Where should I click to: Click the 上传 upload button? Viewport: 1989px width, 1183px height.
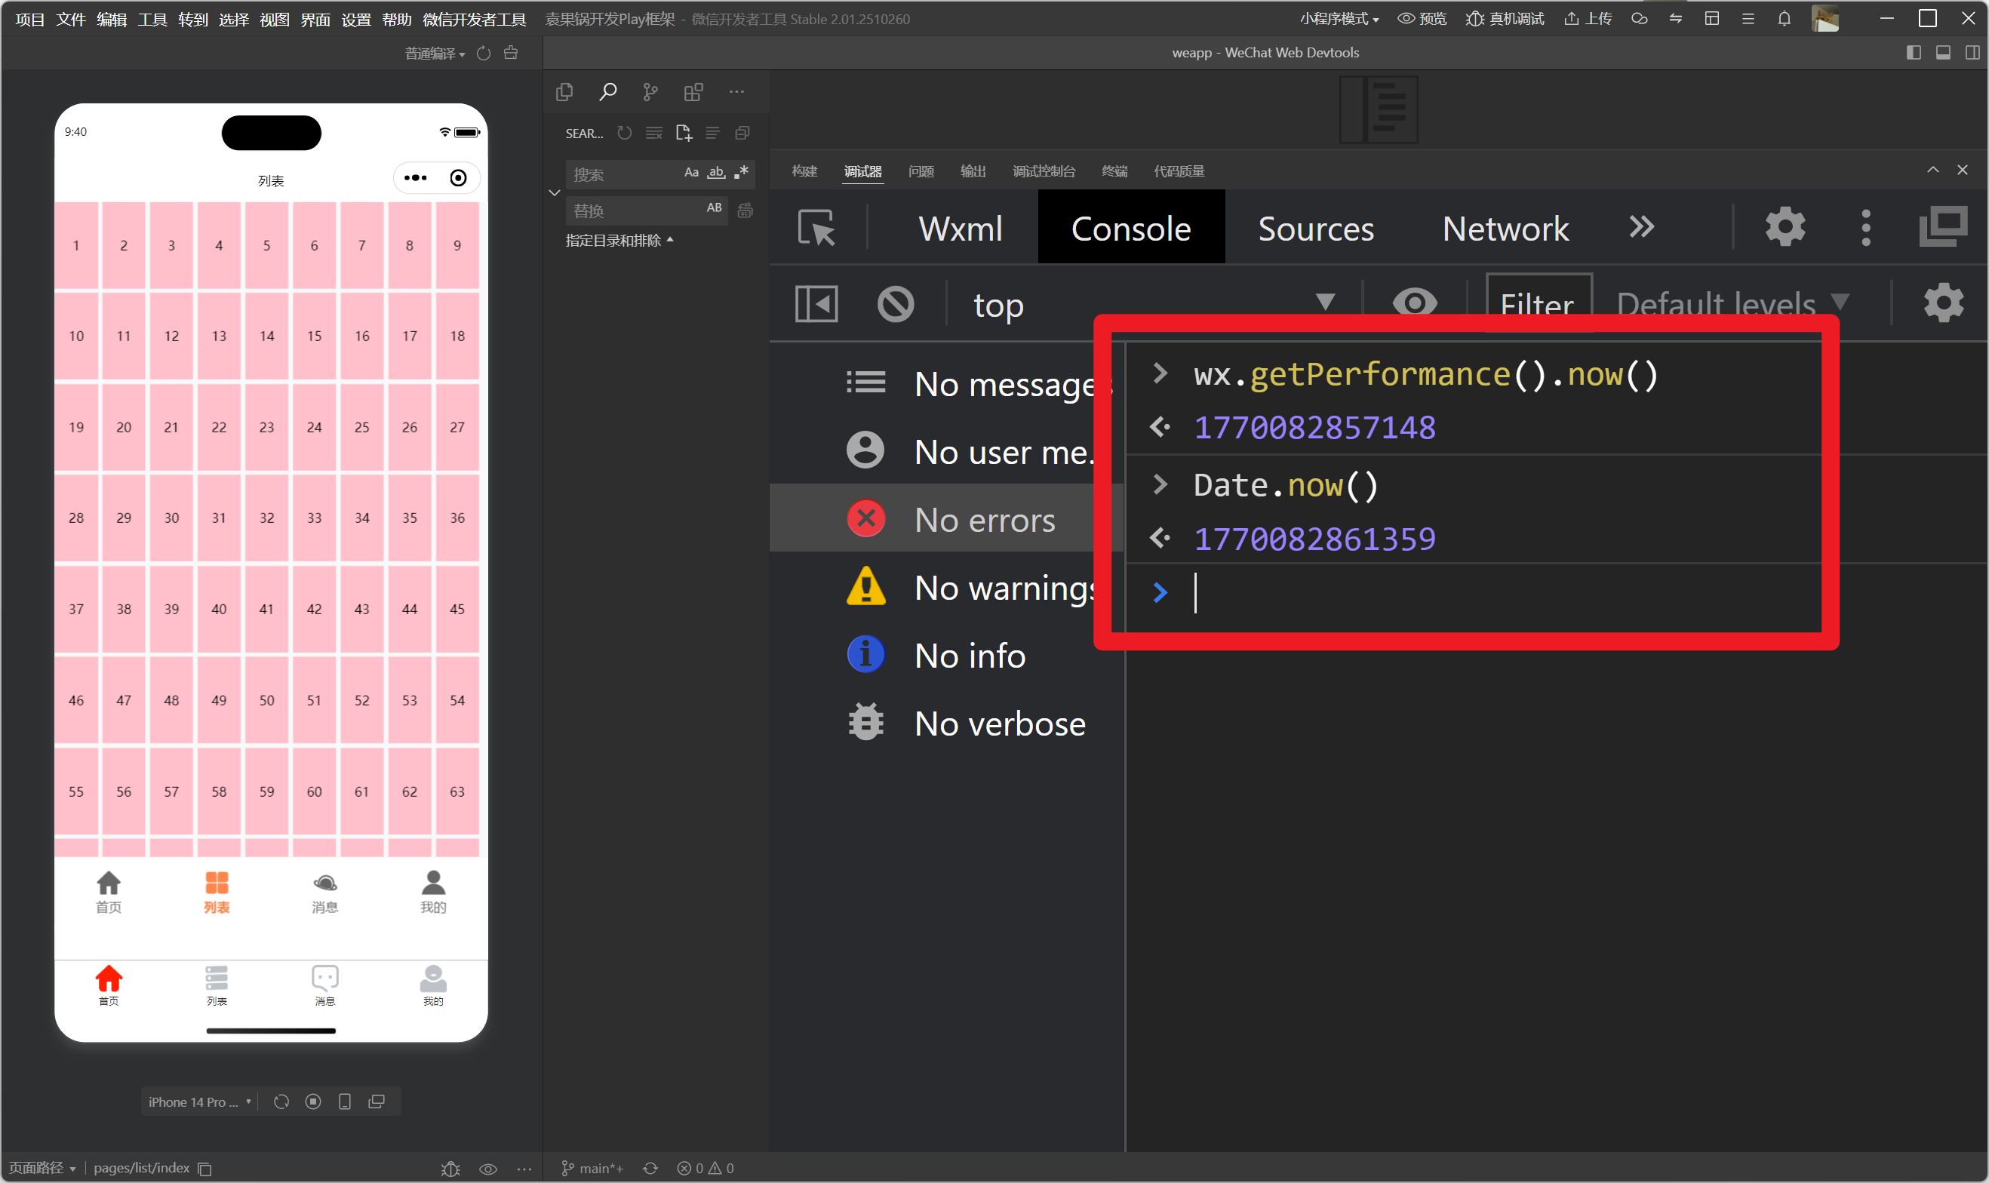click(1588, 19)
